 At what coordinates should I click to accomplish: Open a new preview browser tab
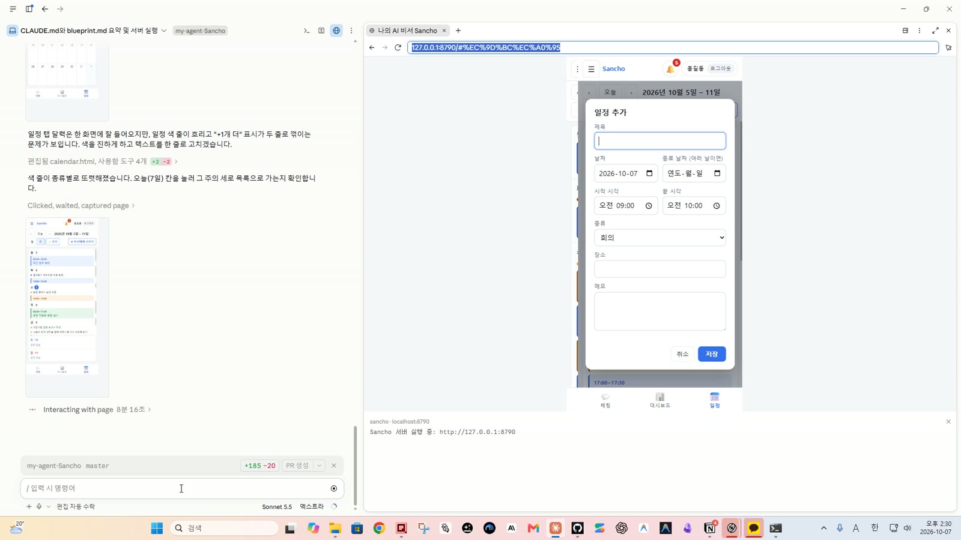pos(458,31)
